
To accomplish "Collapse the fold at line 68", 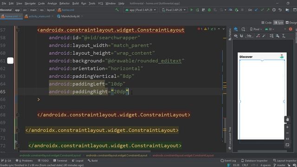I will click(18, 115).
